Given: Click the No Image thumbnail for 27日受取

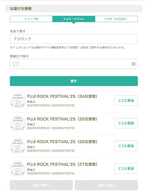Looking at the screenshot, I should pyautogui.click(x=18, y=168).
